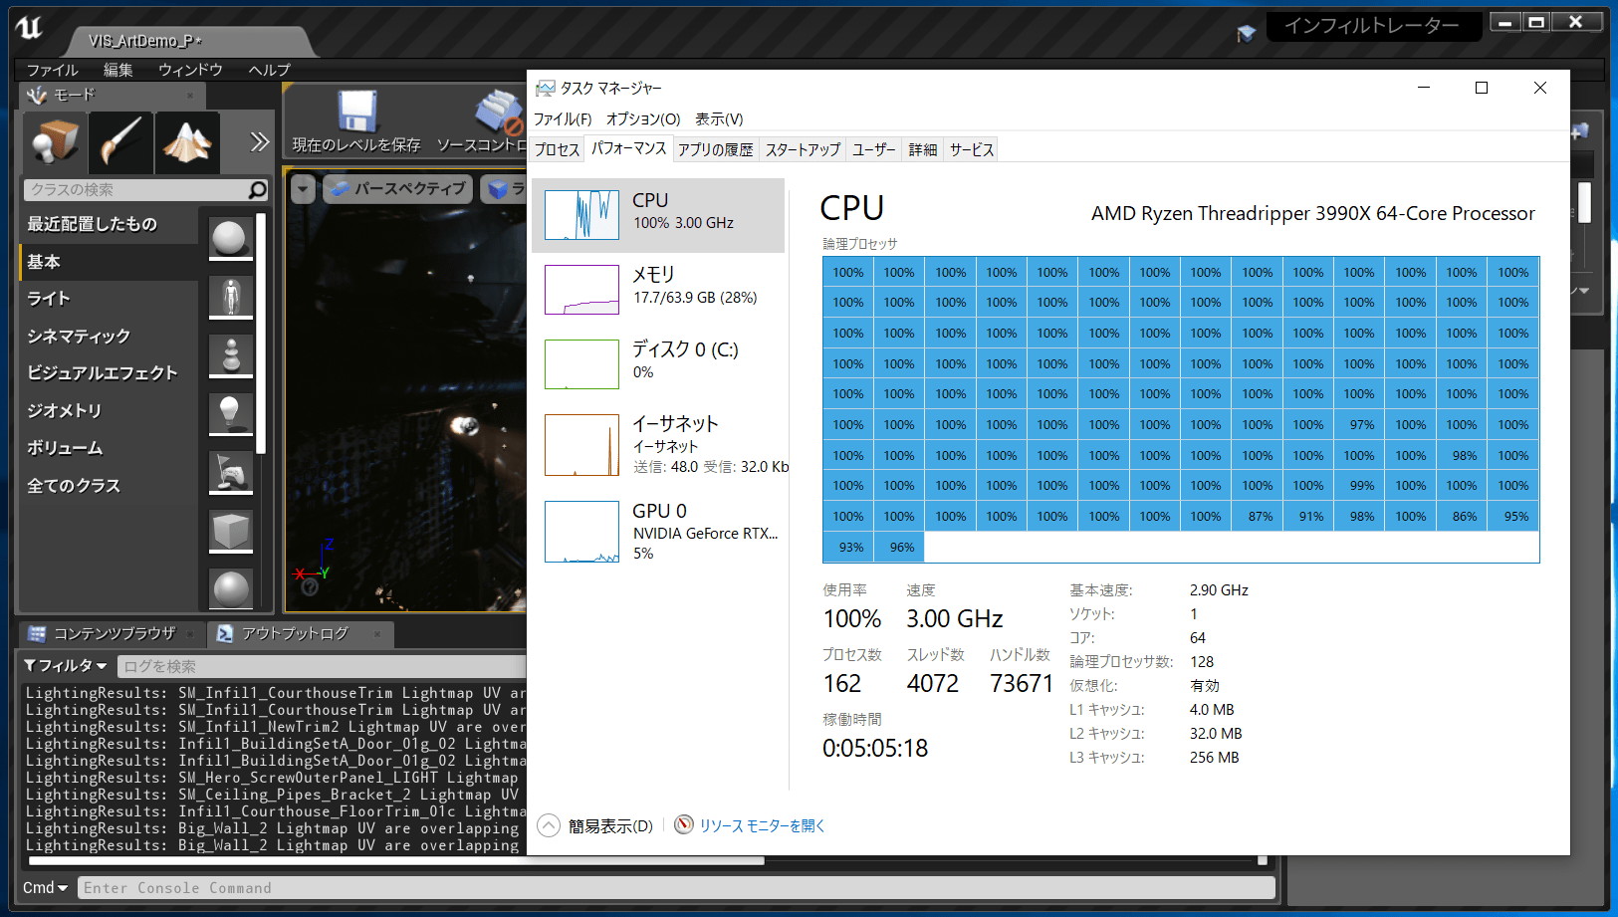
Task: Open the Filter dropdown in Output Log
Action: click(x=65, y=665)
